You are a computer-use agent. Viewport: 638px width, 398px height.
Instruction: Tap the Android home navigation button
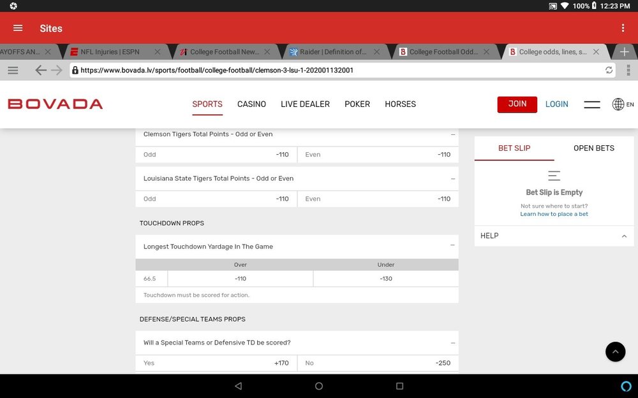[319, 386]
